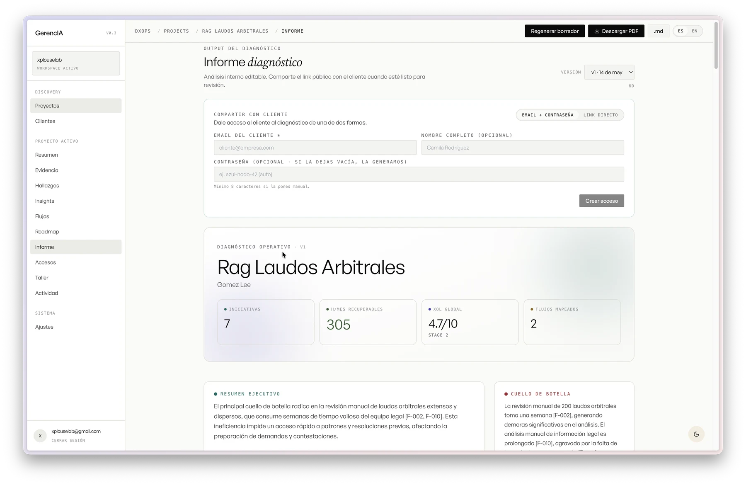Click the H/mes recuperables 305 card
This screenshot has height=485, width=746.
tap(368, 322)
